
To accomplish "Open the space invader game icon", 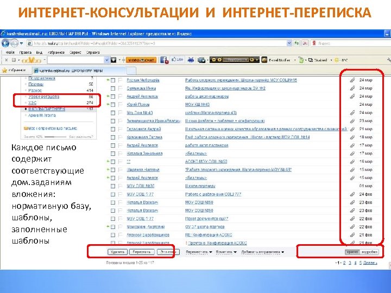I will coord(191,60).
